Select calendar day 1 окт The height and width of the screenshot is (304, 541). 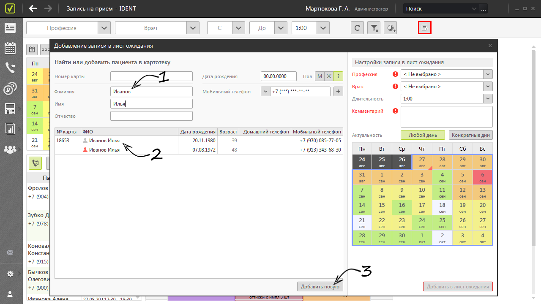coord(422,238)
